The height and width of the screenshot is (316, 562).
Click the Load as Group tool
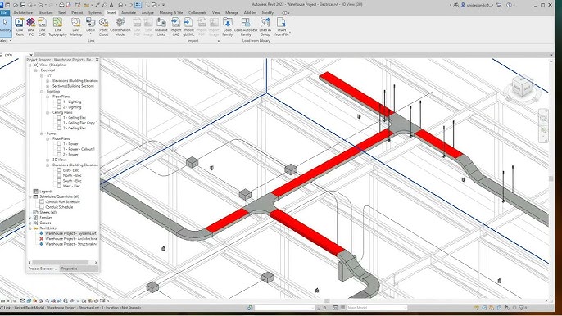265,27
